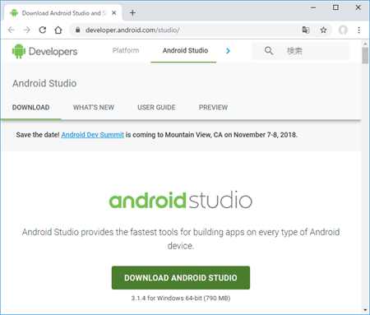This screenshot has width=370, height=315.
Task: Click the padlock site security icon
Action: click(x=77, y=30)
